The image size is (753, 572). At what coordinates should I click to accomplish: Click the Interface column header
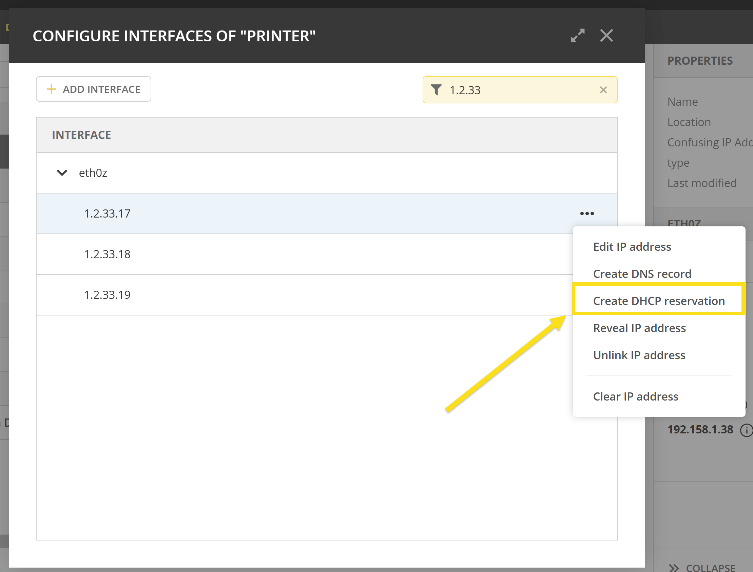click(x=81, y=135)
